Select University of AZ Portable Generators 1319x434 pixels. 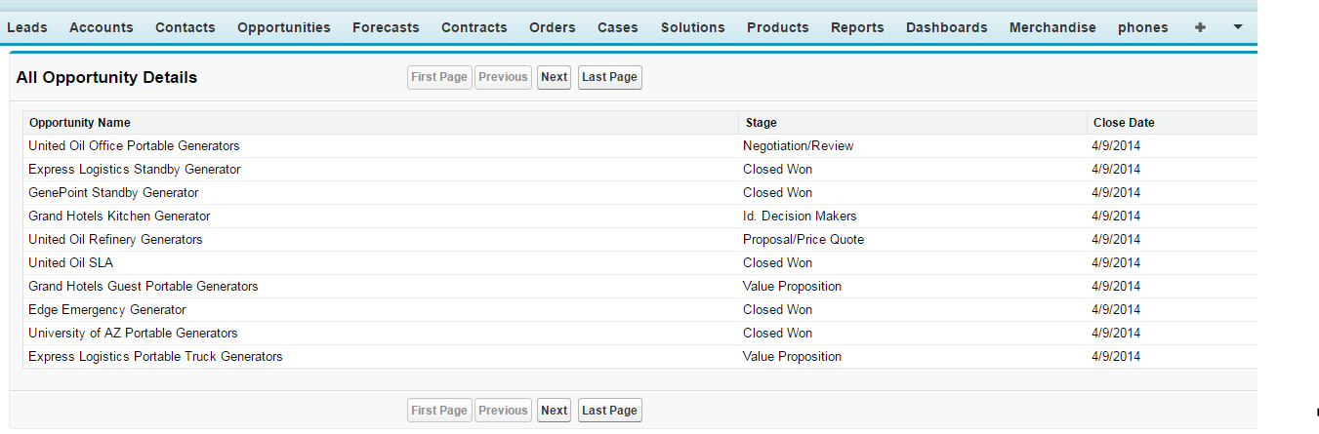tap(133, 334)
